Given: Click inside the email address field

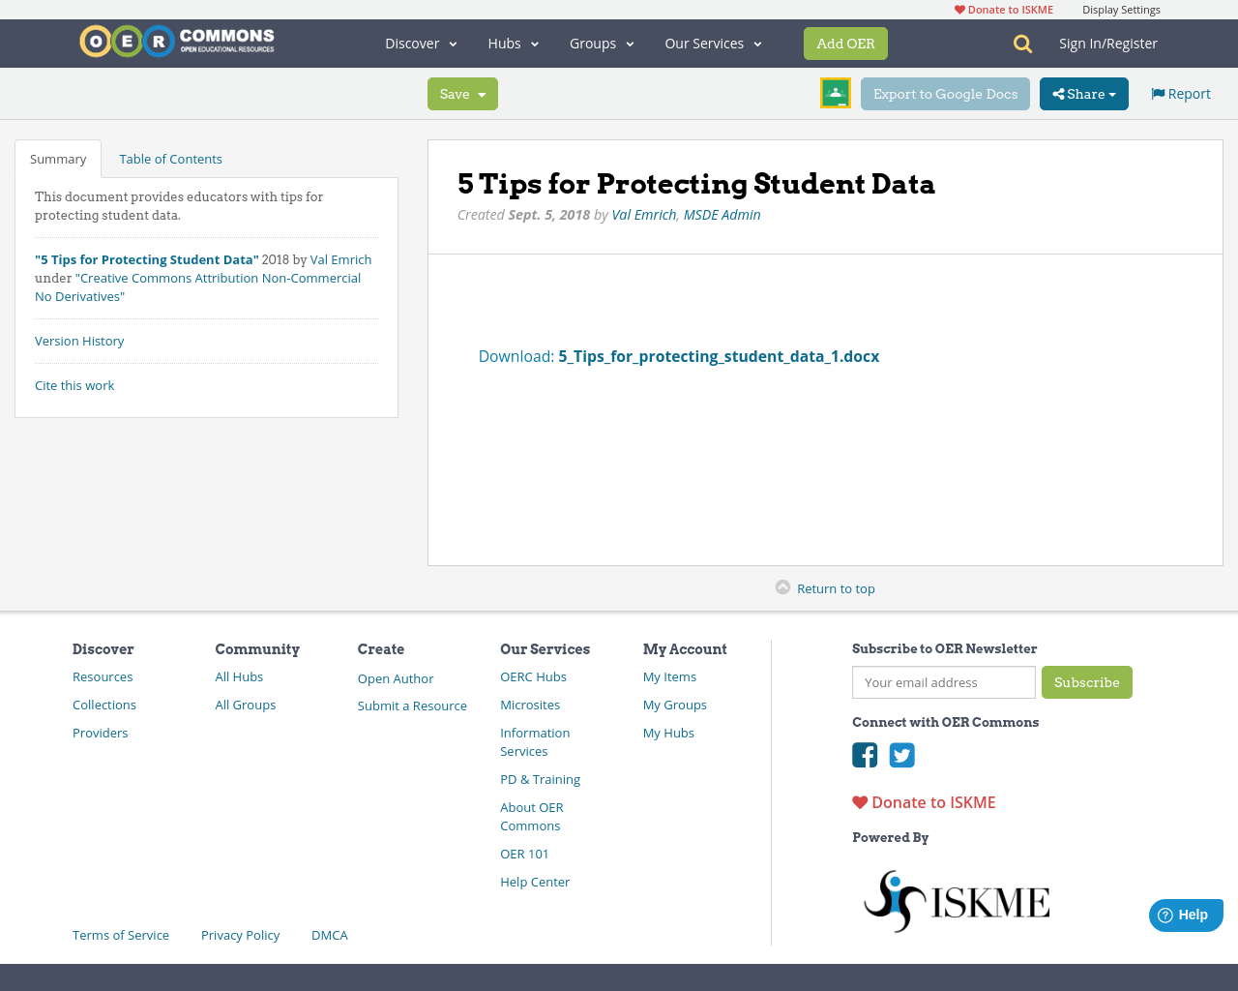Looking at the screenshot, I should (943, 682).
